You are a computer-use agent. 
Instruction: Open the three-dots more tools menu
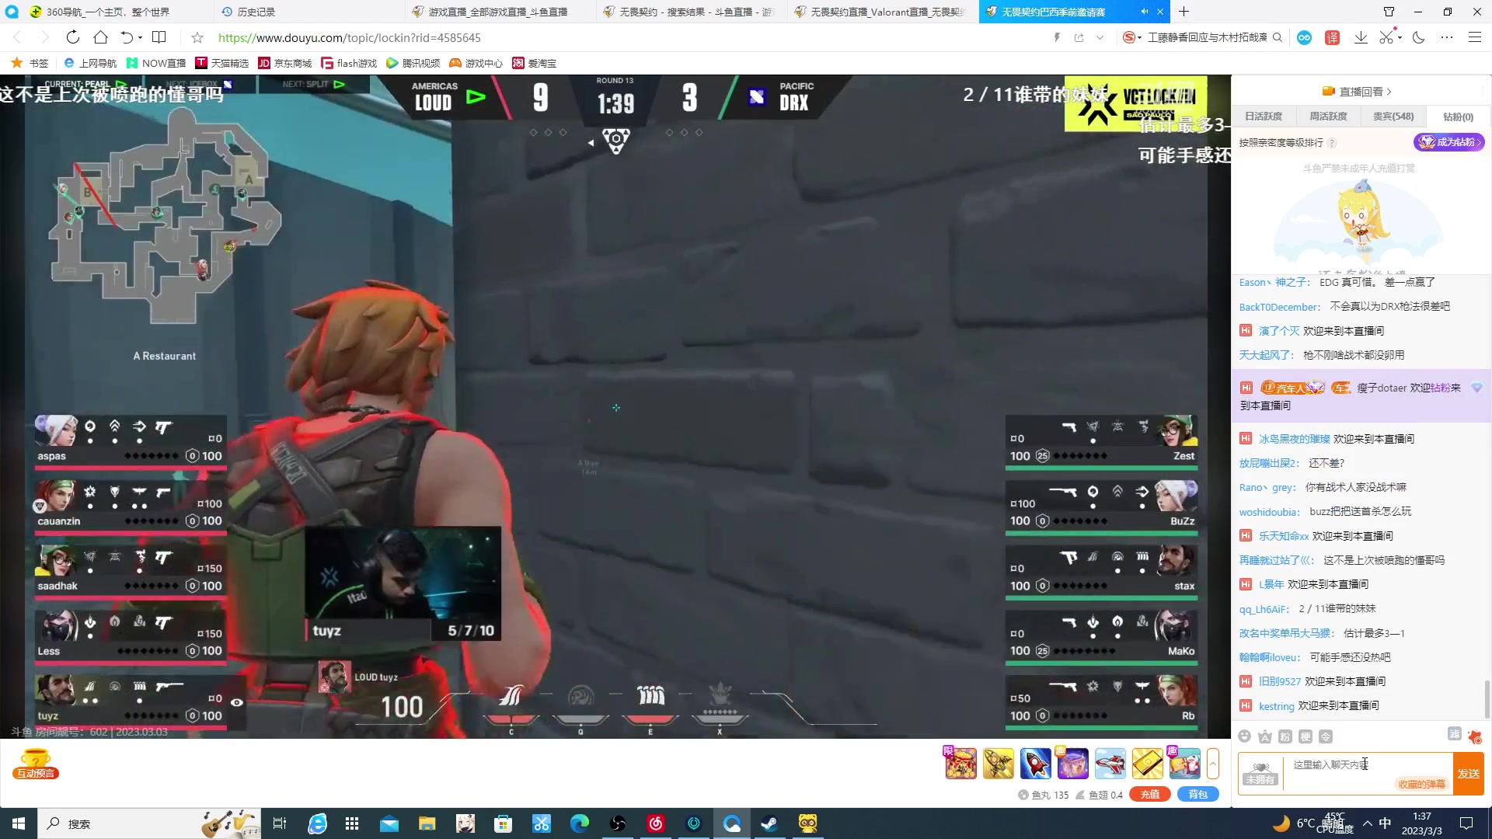coord(1446,37)
